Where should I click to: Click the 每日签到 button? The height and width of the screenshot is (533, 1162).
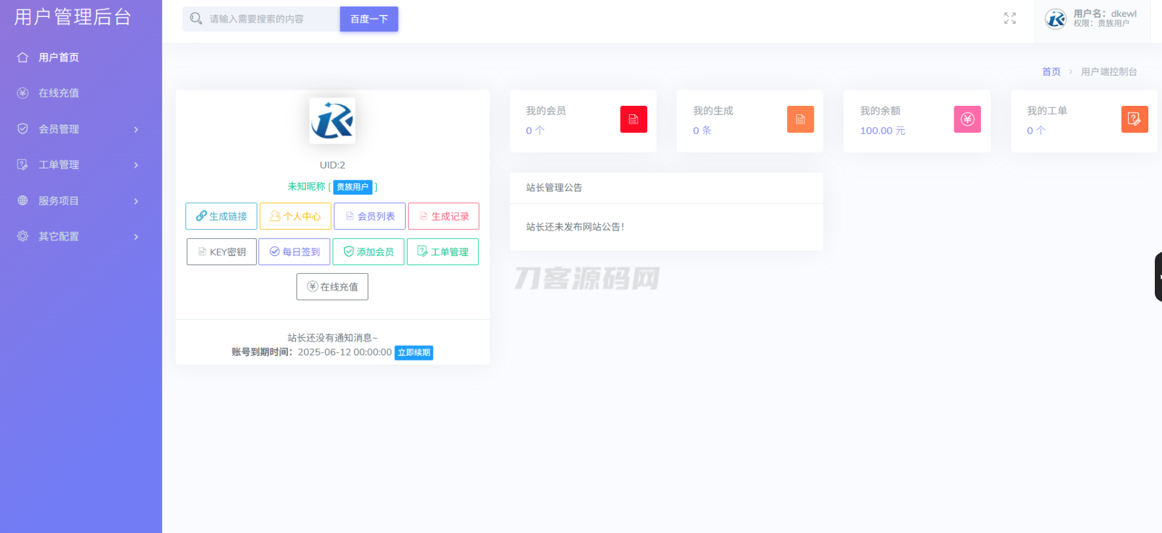pos(295,251)
